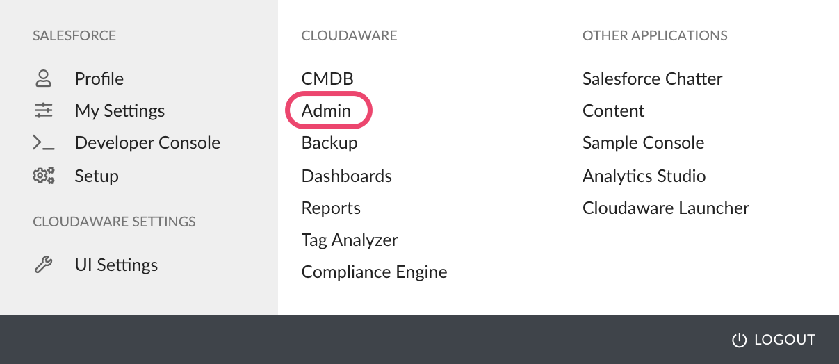Image resolution: width=839 pixels, height=364 pixels.
Task: Open the Backup application
Action: coord(329,143)
